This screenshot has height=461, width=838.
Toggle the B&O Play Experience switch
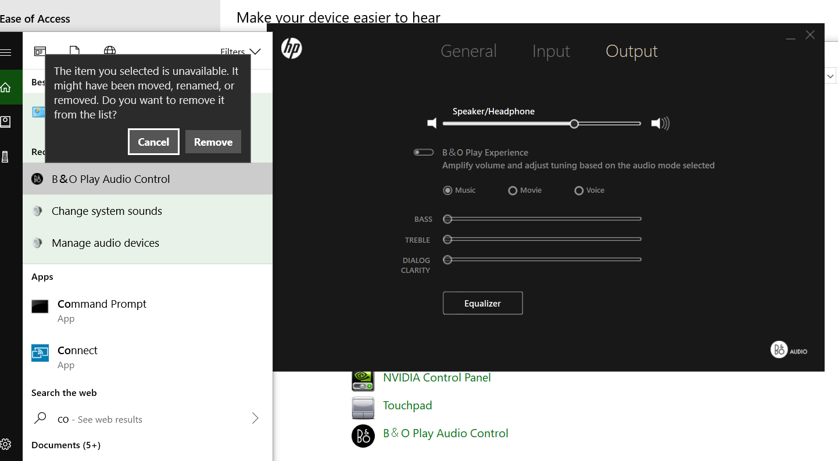[x=424, y=153]
